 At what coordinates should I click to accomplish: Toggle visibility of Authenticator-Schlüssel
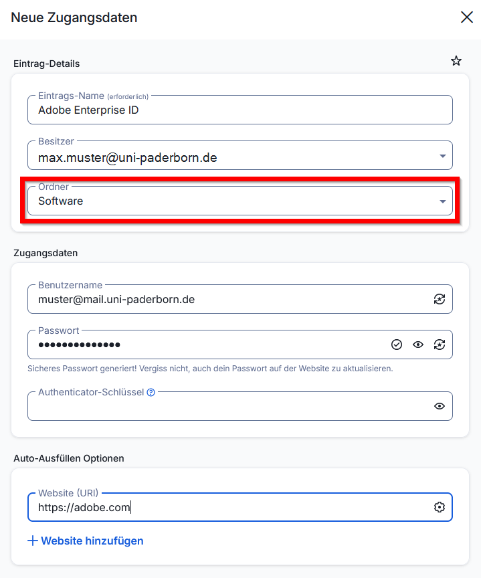click(x=440, y=406)
